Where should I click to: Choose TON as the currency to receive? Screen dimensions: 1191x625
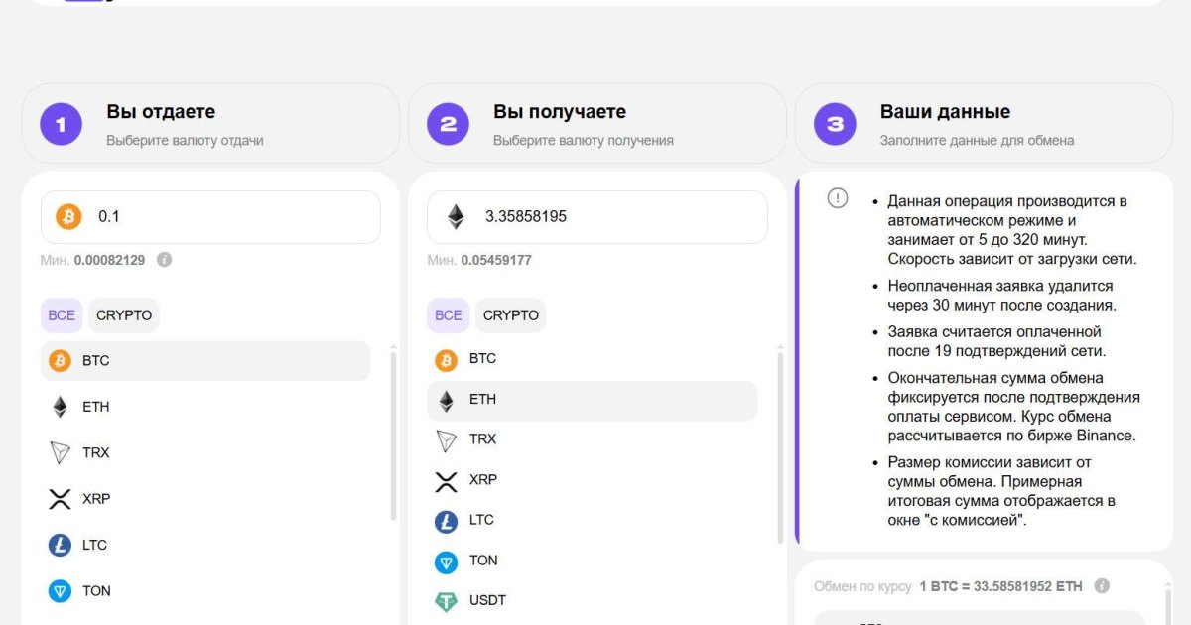pyautogui.click(x=593, y=562)
